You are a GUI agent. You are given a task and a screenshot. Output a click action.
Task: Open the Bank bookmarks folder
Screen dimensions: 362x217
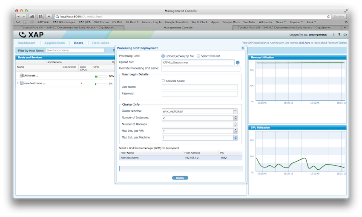point(311,22)
